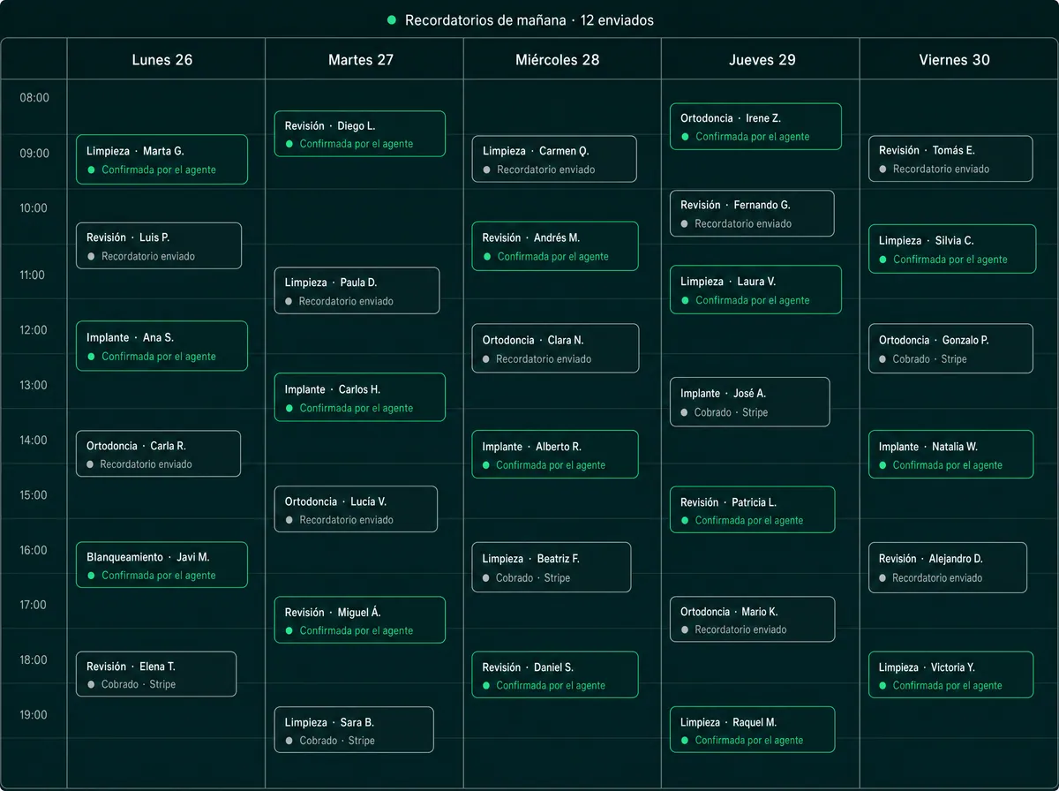The width and height of the screenshot is (1059, 791).
Task: Open Diego L. Revisión appointment
Action: click(x=360, y=134)
